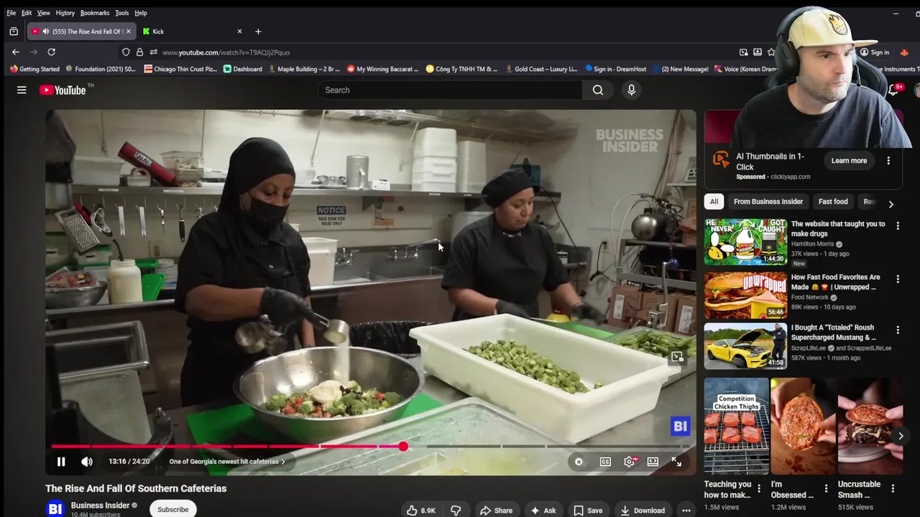920x517 pixels.
Task: Enter full screen mode
Action: [676, 462]
